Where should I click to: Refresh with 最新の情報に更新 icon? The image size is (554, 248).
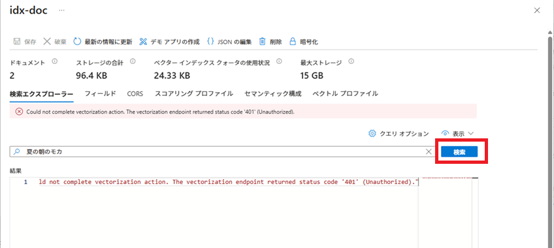pyautogui.click(x=77, y=42)
